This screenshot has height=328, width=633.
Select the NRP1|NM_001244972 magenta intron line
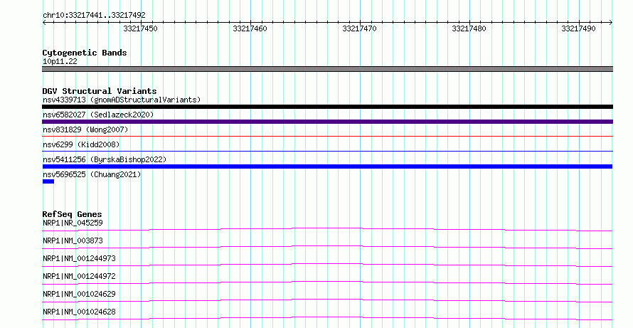[327, 282]
